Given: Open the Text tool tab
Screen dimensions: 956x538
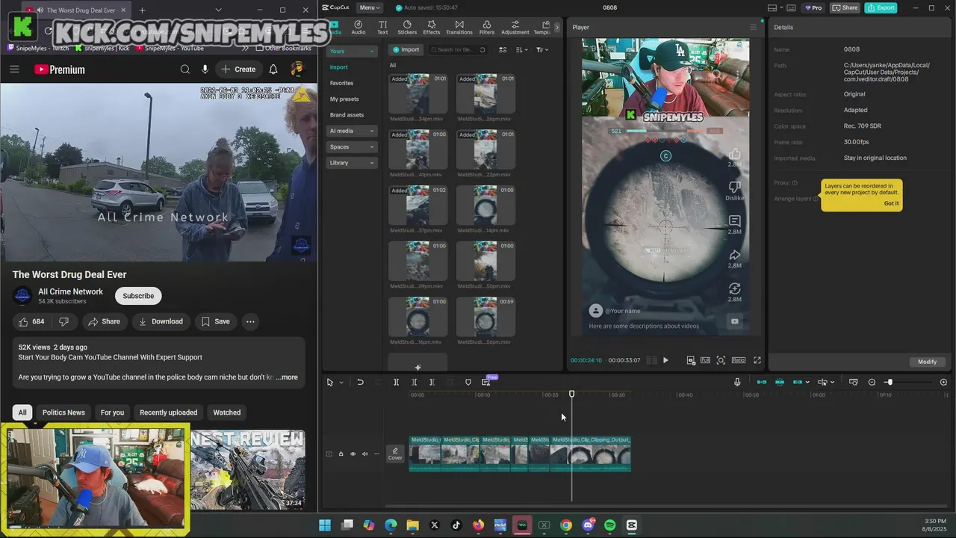Looking at the screenshot, I should [382, 28].
